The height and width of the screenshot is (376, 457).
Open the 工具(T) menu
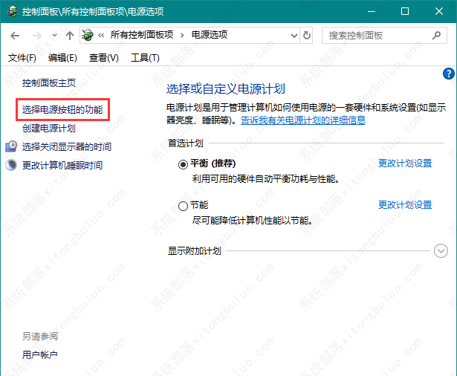(144, 57)
